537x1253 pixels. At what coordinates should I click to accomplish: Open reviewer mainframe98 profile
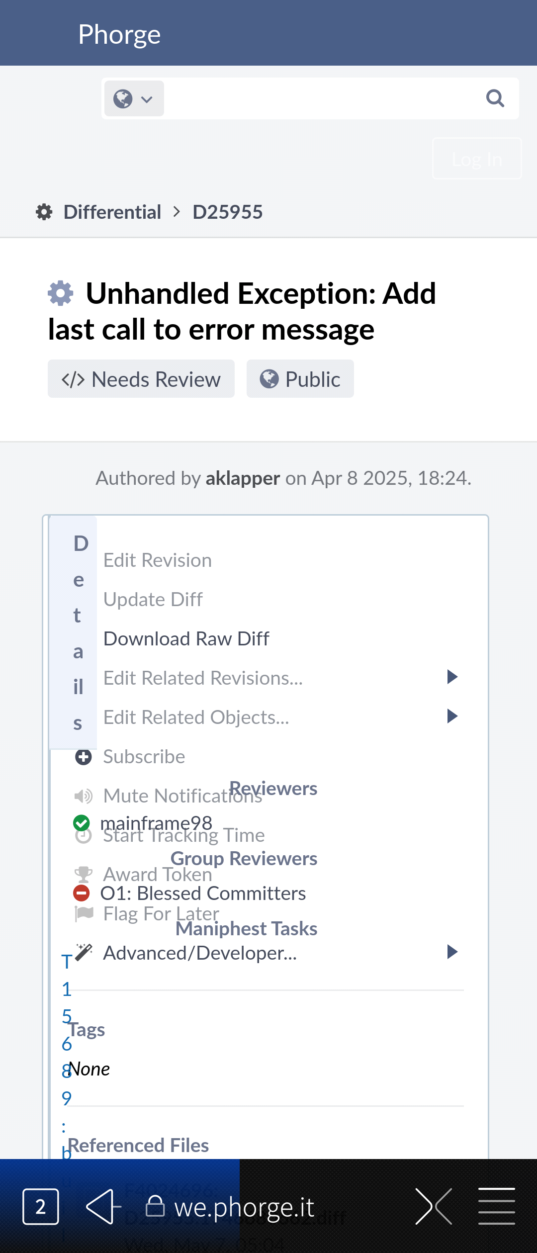pyautogui.click(x=156, y=823)
